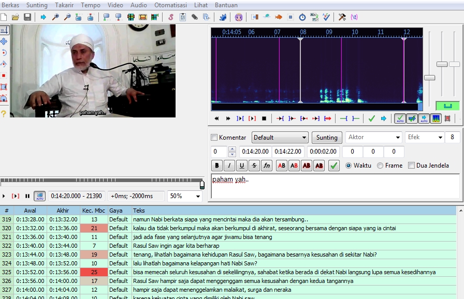Go to next line in audio controls
464x299 pixels.
click(x=228, y=118)
